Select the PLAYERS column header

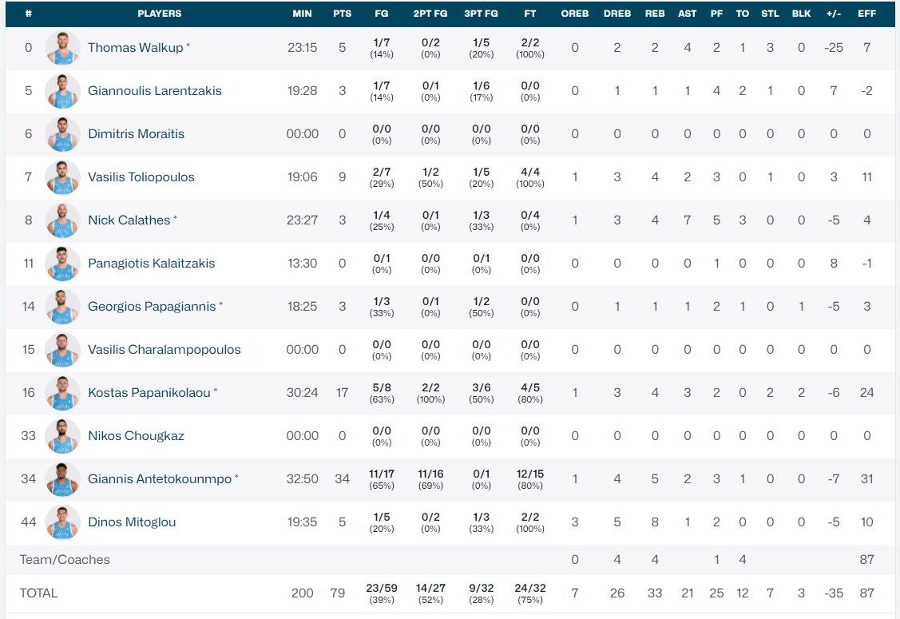[x=160, y=14]
